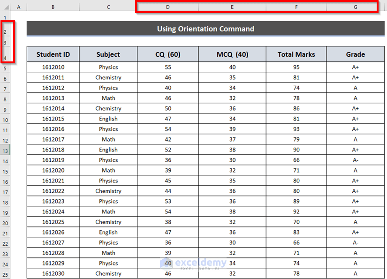Select cell with Student ID 1612015
387x279 pixels.
pos(53,119)
